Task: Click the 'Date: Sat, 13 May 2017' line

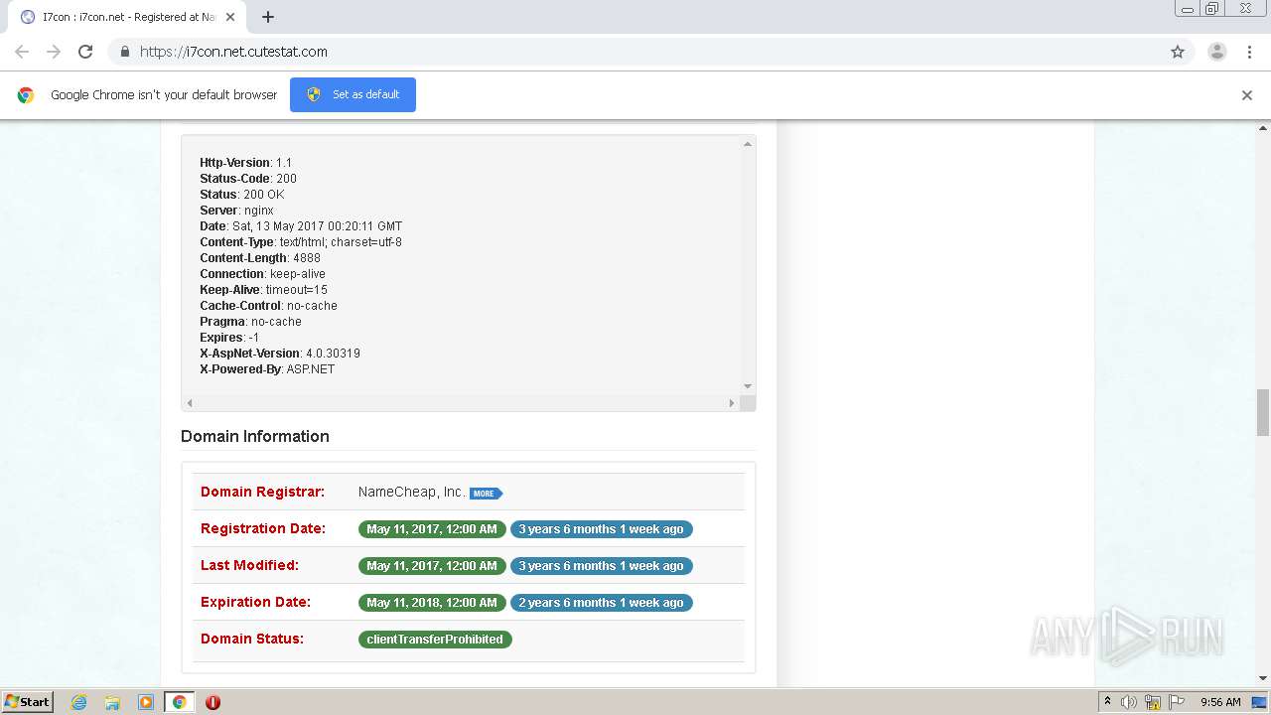Action: [x=301, y=226]
